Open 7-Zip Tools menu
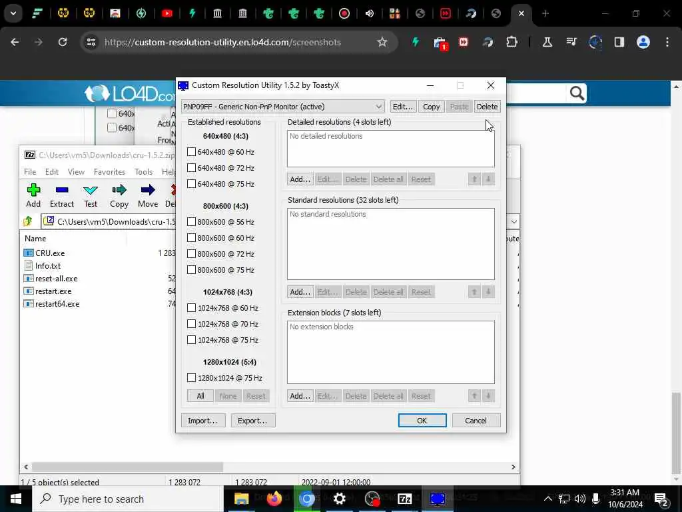 [144, 172]
